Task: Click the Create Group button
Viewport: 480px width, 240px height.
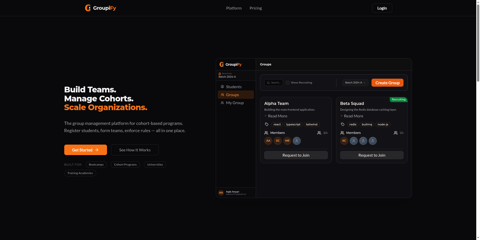Action: tap(387, 83)
